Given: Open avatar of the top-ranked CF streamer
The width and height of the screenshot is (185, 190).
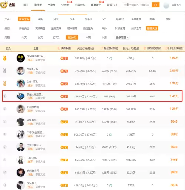Looking at the screenshot, I should (x=21, y=58).
